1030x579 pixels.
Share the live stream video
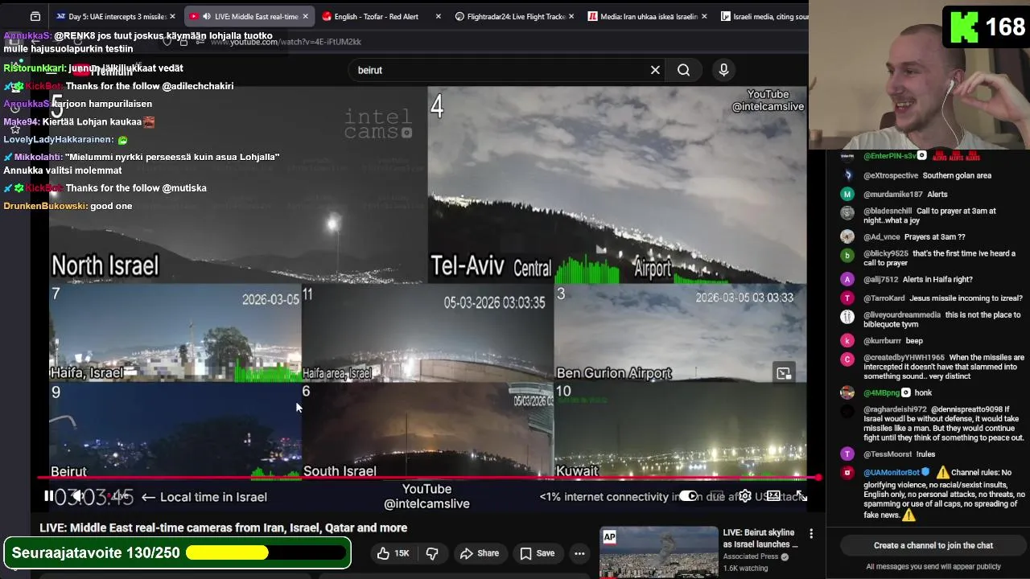pyautogui.click(x=480, y=553)
